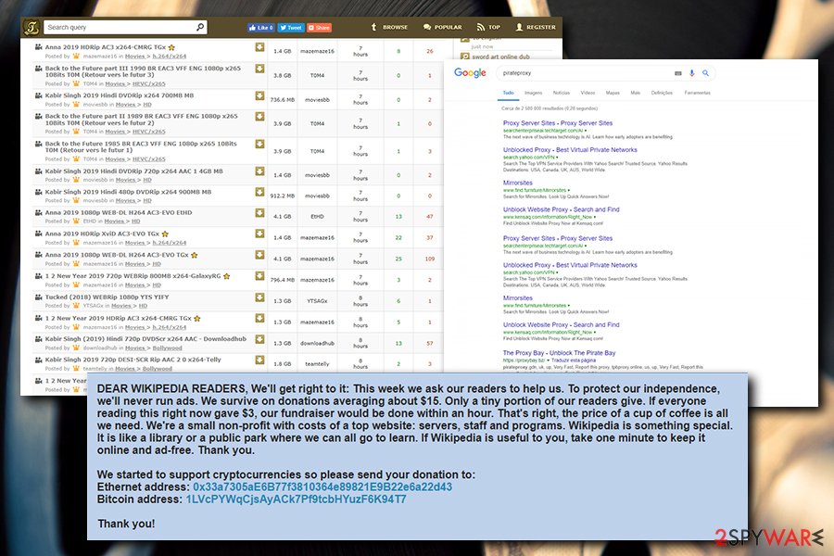Viewport: 834px width, 556px height.
Task: Download Kabir Singh 720p x264 AAC torrent
Action: [259, 171]
